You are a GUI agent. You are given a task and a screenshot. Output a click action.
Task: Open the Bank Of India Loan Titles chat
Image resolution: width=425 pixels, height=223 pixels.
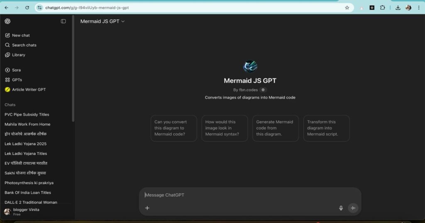(x=28, y=192)
